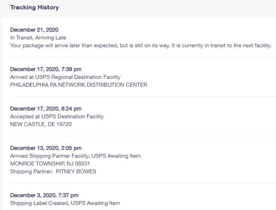The image size is (276, 210).
Task: Click the PITNEY BOWES partner name
Action: click(76, 171)
